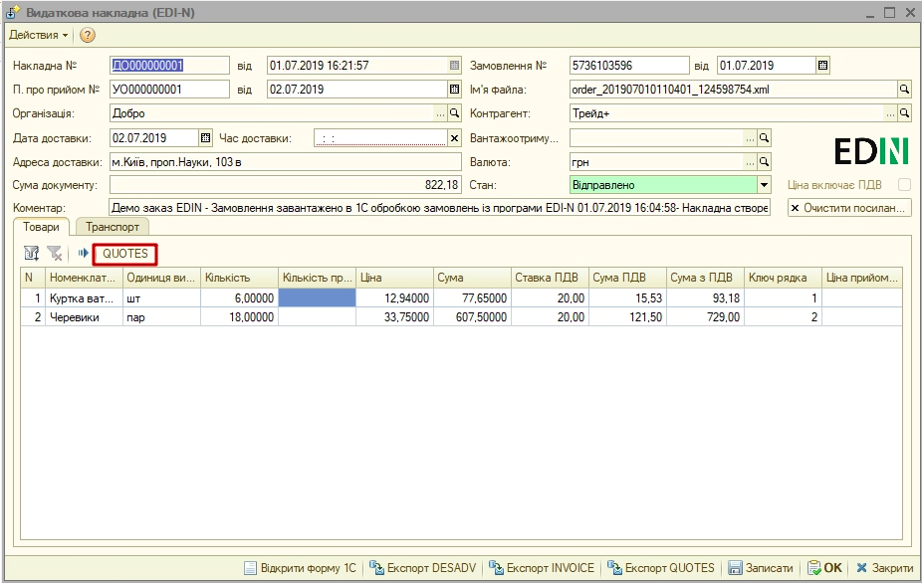Open calendar for Замовлення date 01.07.2019

pyautogui.click(x=822, y=66)
